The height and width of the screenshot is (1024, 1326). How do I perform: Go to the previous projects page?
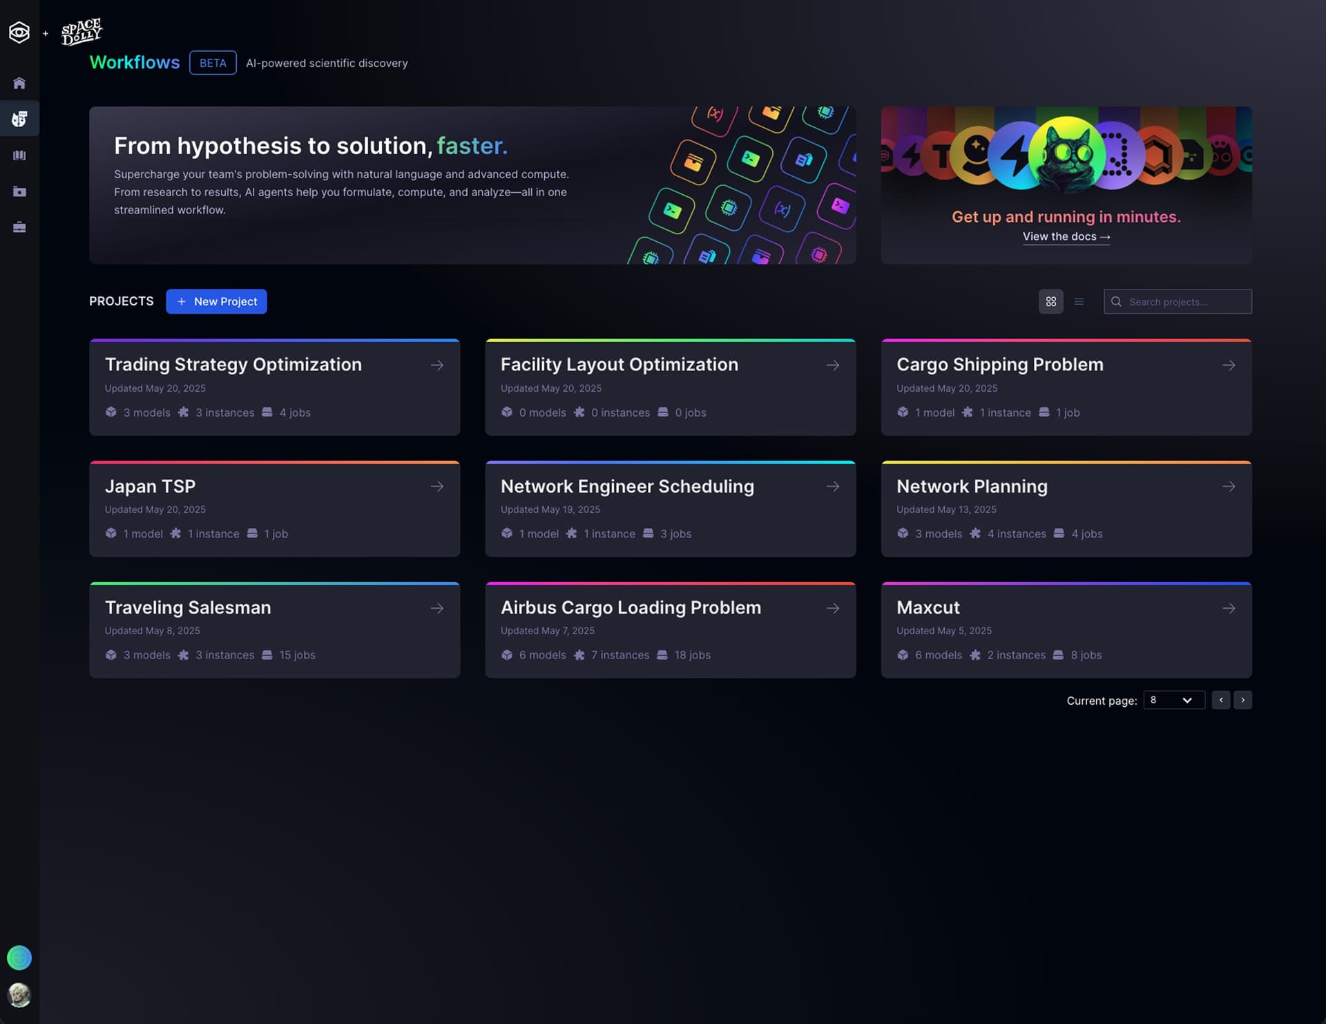(x=1221, y=700)
